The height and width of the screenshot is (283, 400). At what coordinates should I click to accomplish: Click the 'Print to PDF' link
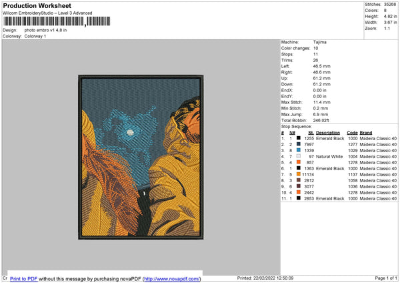point(24,278)
